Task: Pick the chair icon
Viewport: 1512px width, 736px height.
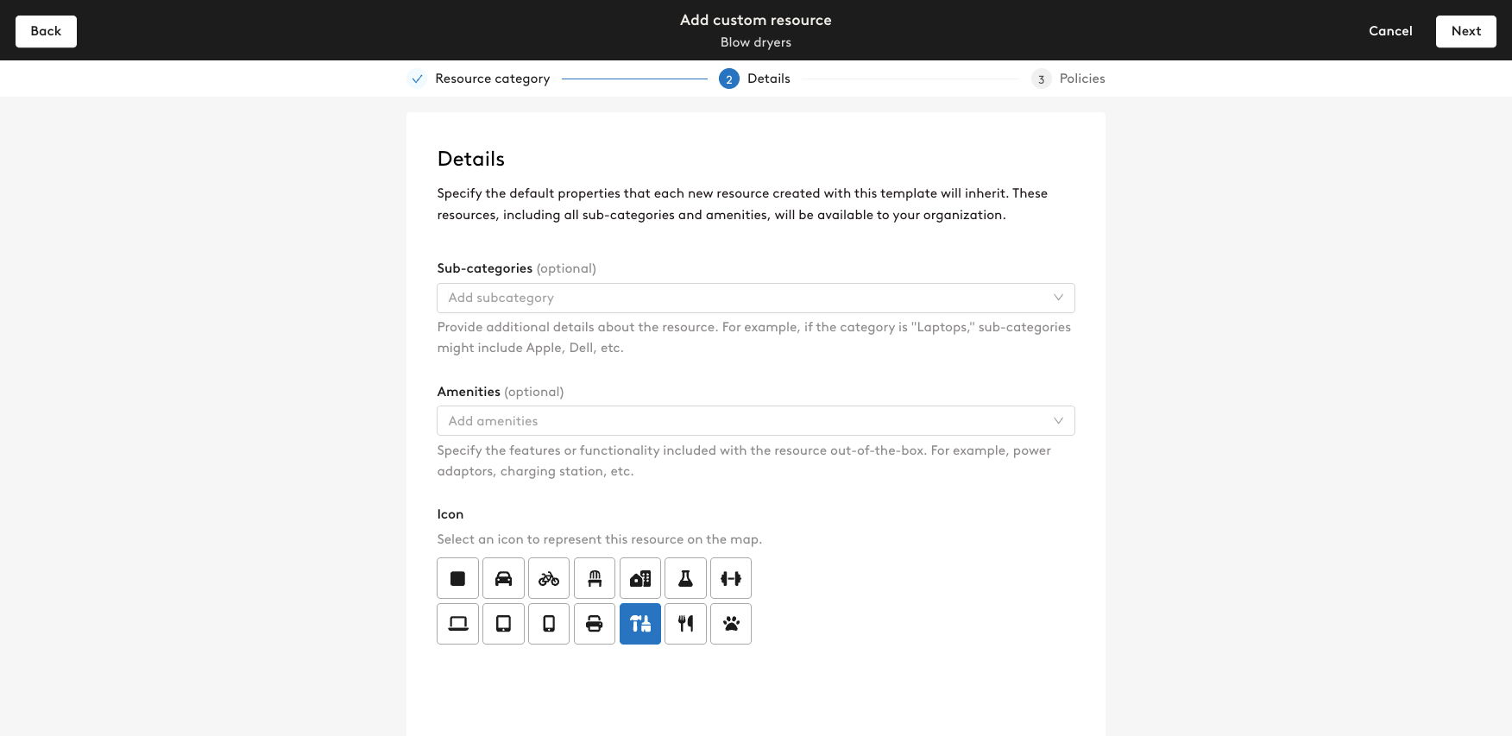Action: click(x=595, y=578)
